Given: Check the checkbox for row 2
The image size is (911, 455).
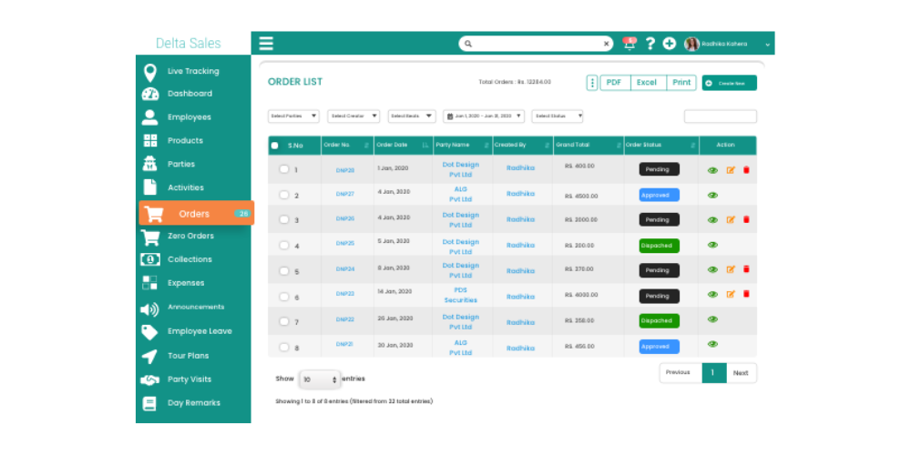Looking at the screenshot, I should click(283, 195).
